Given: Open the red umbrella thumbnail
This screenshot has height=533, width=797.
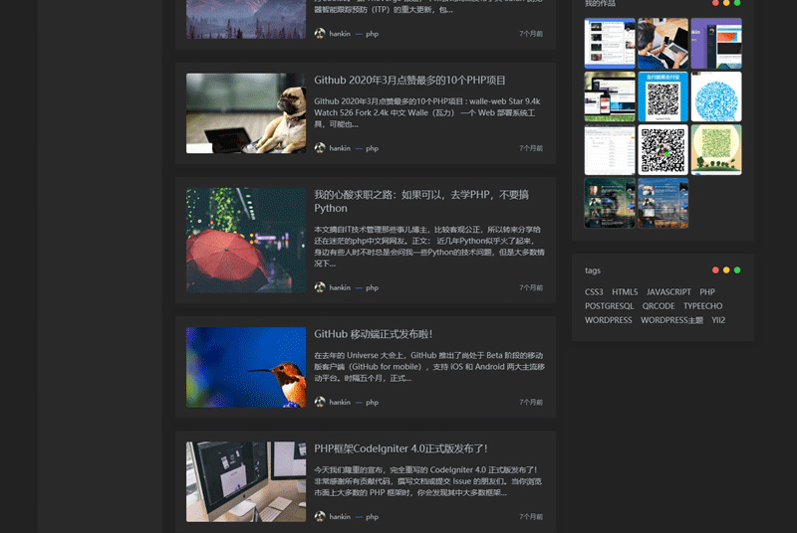Looking at the screenshot, I should click(246, 241).
